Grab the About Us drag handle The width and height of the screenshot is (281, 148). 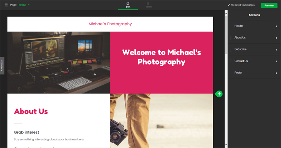click(x=231, y=38)
